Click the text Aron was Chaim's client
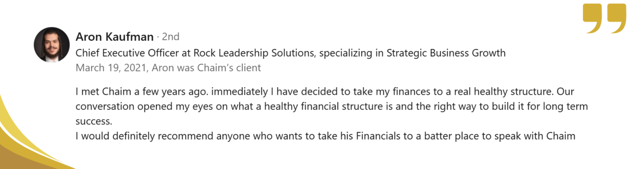The width and height of the screenshot is (633, 169). click(206, 68)
